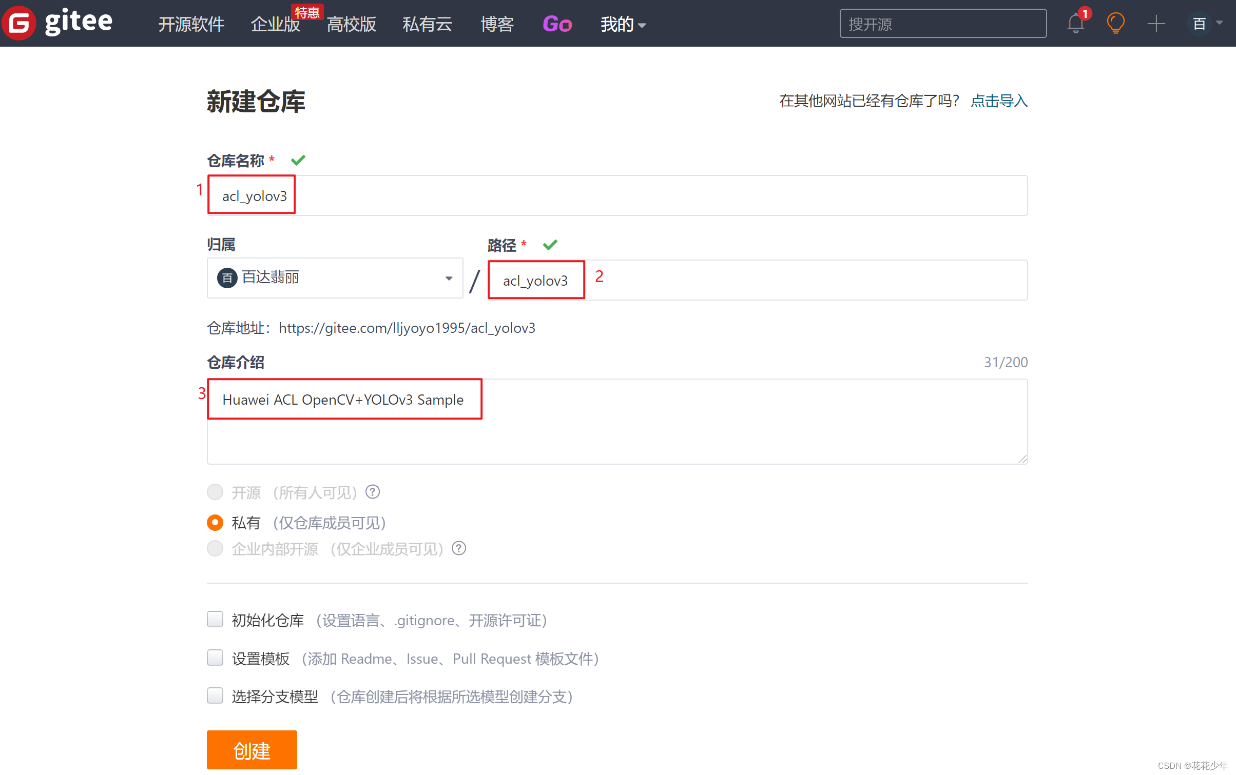Image resolution: width=1236 pixels, height=775 pixels.
Task: Click the 特惠 badge on 企业版
Action: click(x=307, y=12)
